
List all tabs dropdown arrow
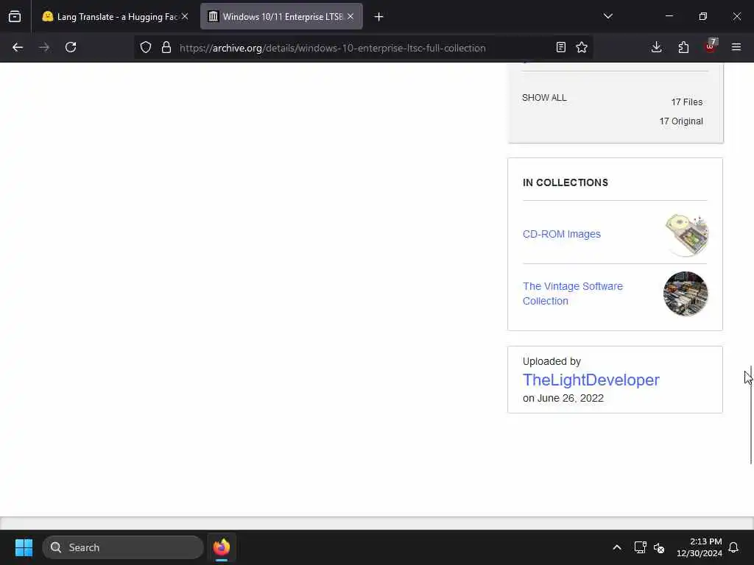(607, 17)
